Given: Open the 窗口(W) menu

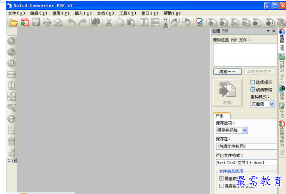Looking at the screenshot, I should 150,13.
